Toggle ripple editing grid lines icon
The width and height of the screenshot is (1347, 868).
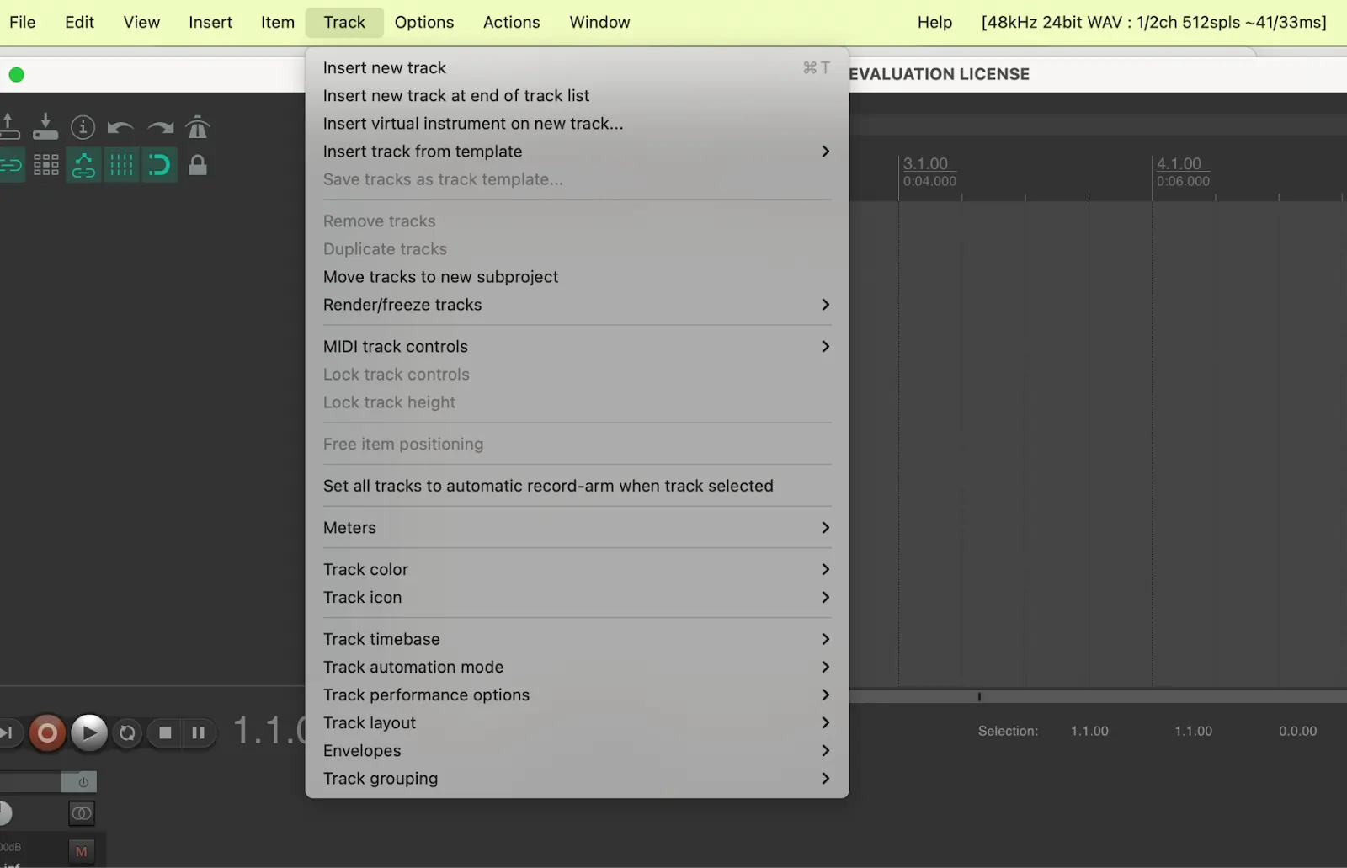(x=121, y=165)
